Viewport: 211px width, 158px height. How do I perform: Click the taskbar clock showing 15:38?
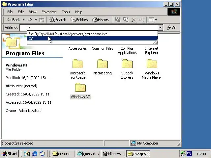point(201,154)
